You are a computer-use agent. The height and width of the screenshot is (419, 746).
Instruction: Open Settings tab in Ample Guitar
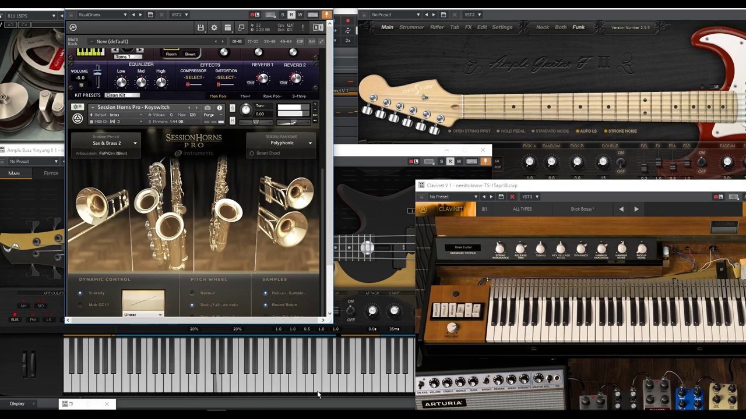click(502, 27)
